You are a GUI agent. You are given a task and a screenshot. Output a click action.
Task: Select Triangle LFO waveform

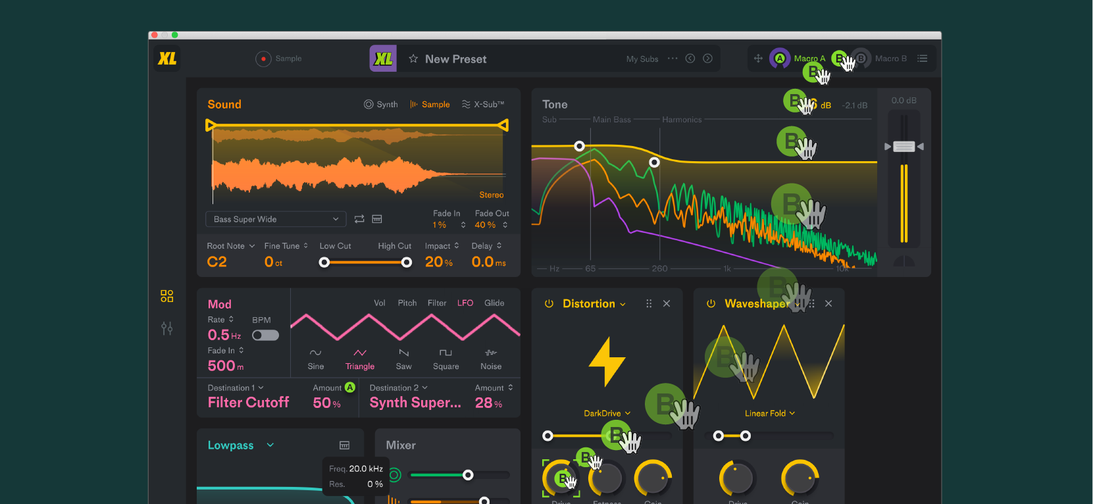360,359
